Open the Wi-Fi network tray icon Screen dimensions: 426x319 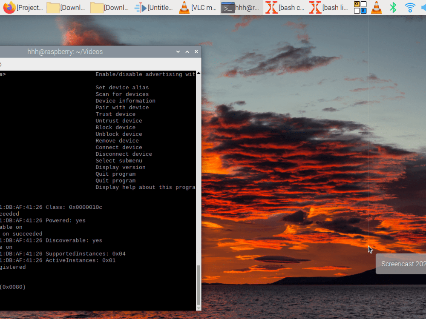[409, 7]
